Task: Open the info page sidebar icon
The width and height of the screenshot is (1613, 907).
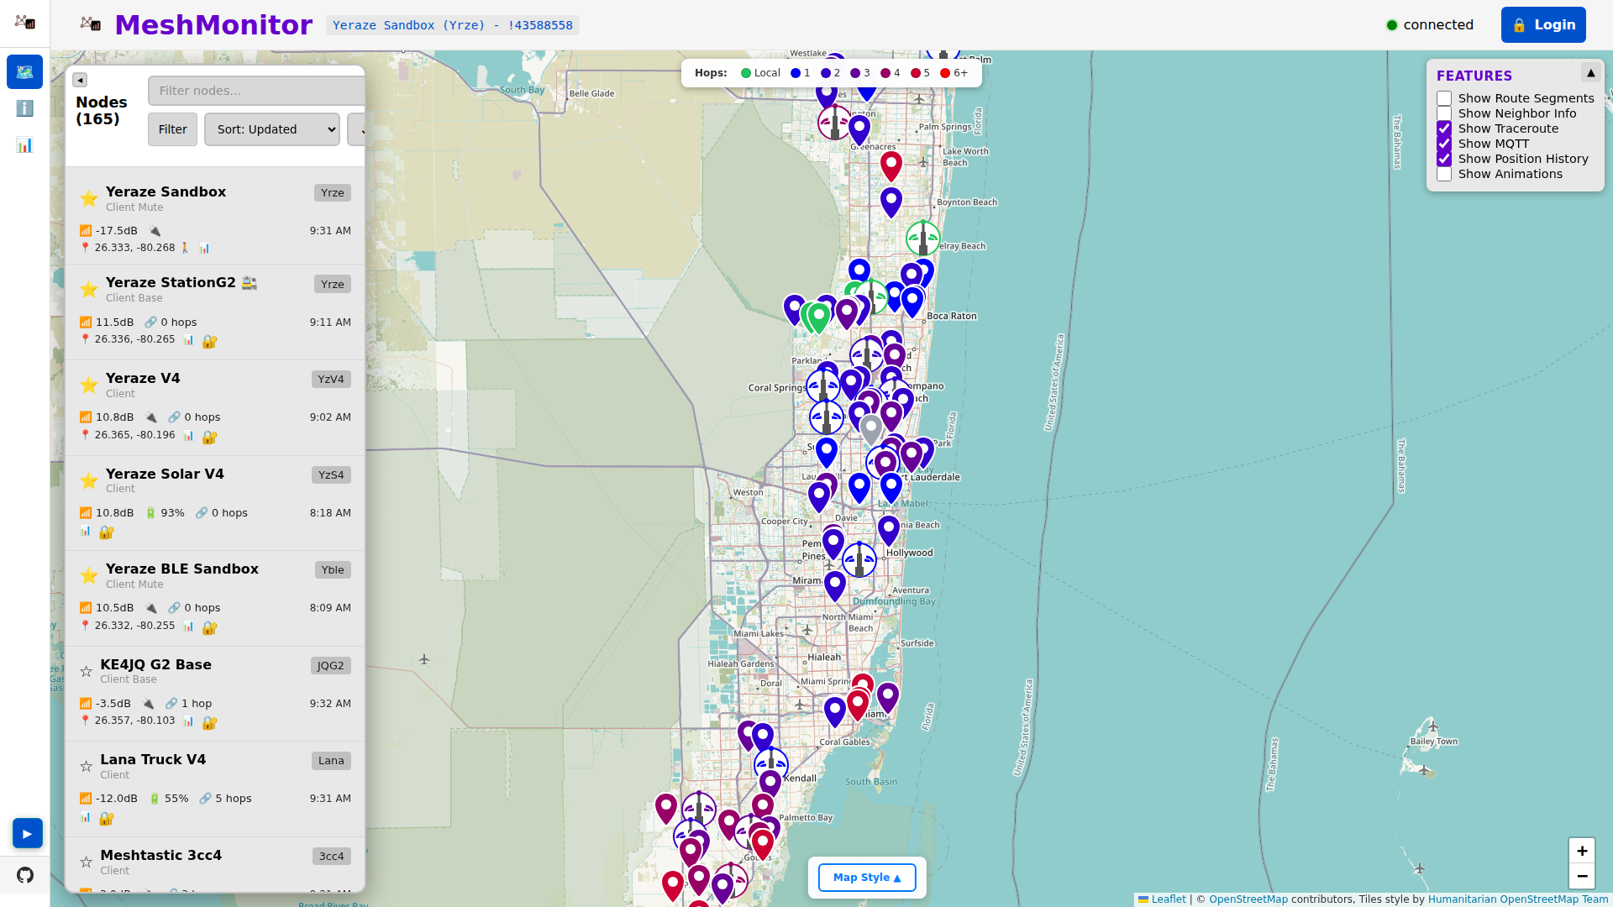Action: pyautogui.click(x=24, y=108)
